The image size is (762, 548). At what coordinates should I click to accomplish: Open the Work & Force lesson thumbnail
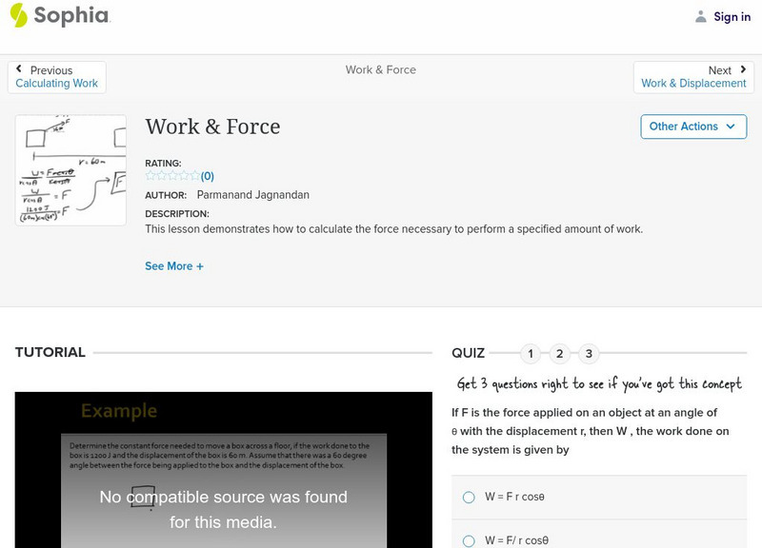70,170
